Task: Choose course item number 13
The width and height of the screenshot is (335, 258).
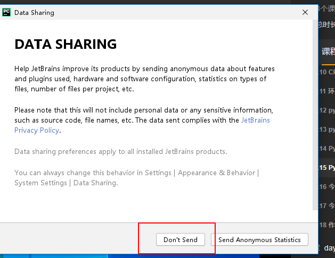Action: (327, 129)
